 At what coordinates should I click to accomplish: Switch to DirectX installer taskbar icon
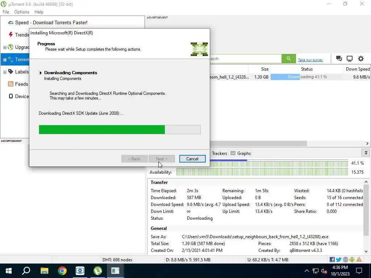pyautogui.click(x=115, y=271)
